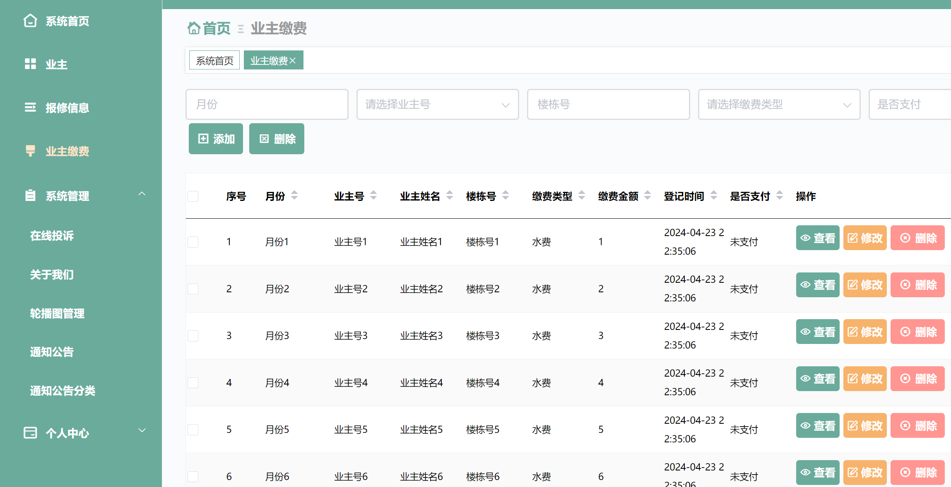Edit row 月份1 with 修改
Image resolution: width=951 pixels, height=487 pixels.
[865, 238]
